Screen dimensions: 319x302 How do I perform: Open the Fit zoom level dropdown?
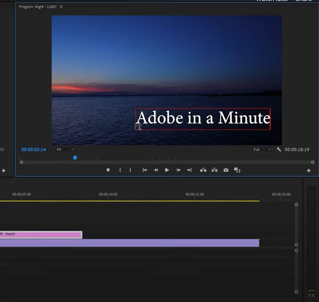tap(65, 150)
